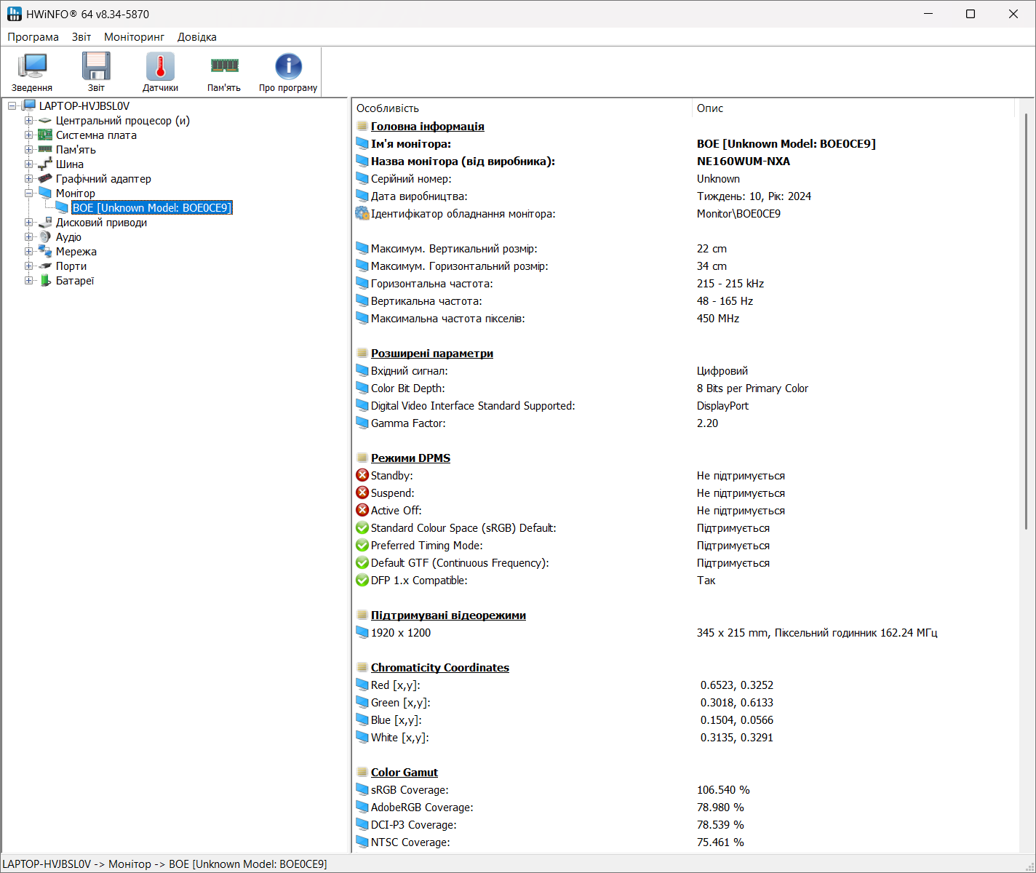The height and width of the screenshot is (873, 1036).
Task: Click the network icon beside Мережа
Action: [45, 252]
